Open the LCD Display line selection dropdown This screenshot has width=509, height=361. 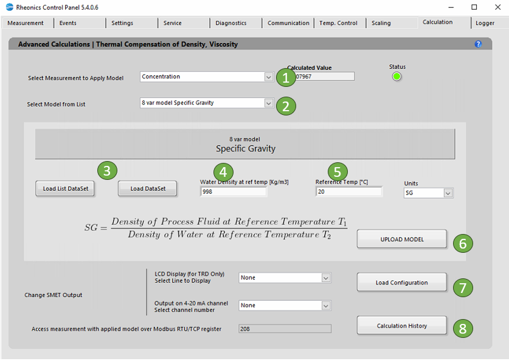325,278
